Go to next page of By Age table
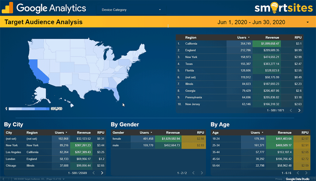Viewport: 316px width, 181px height. click(x=307, y=173)
